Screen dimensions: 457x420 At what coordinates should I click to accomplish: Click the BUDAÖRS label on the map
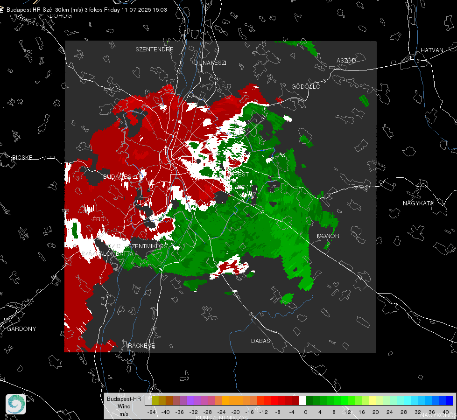point(118,176)
